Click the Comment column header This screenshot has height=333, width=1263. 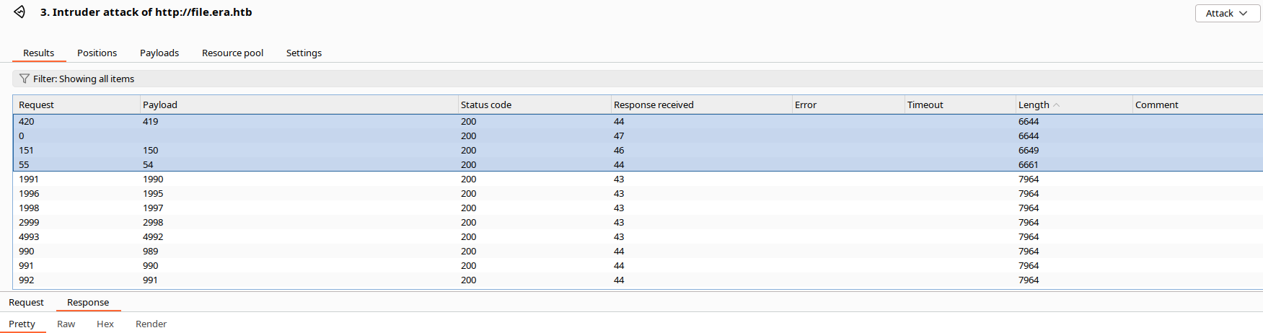click(1156, 105)
